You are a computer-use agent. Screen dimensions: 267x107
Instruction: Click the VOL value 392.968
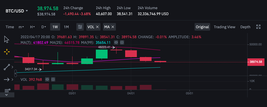click(35, 79)
